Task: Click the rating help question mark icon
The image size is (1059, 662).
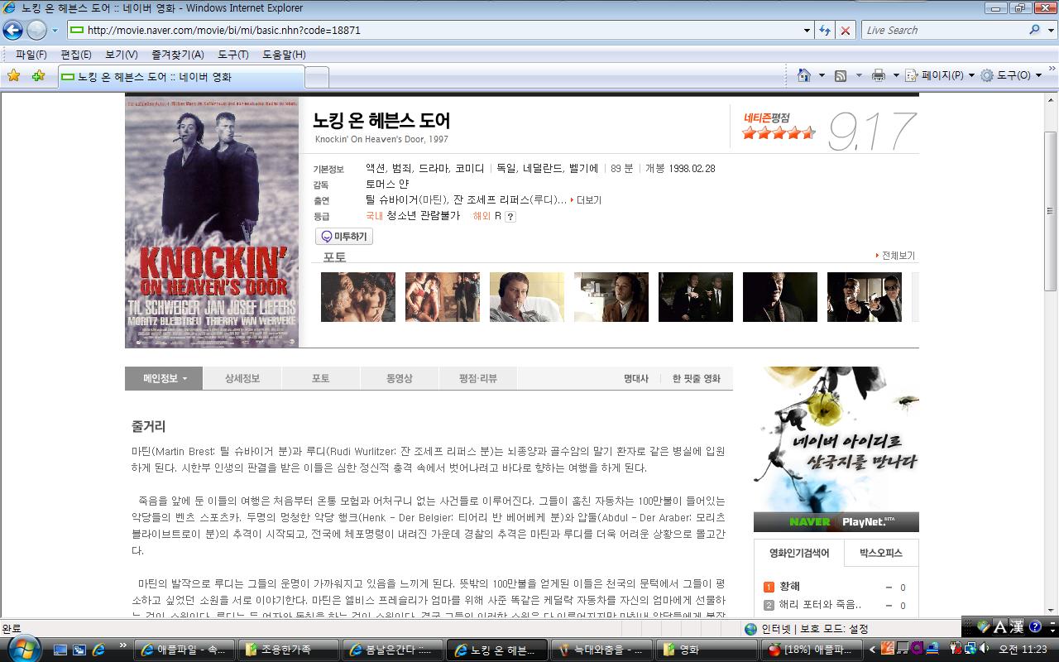Action: click(510, 217)
